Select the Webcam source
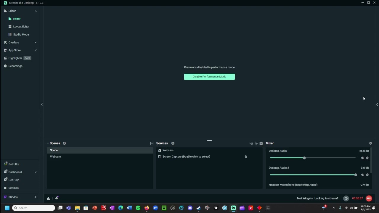 [209, 150]
